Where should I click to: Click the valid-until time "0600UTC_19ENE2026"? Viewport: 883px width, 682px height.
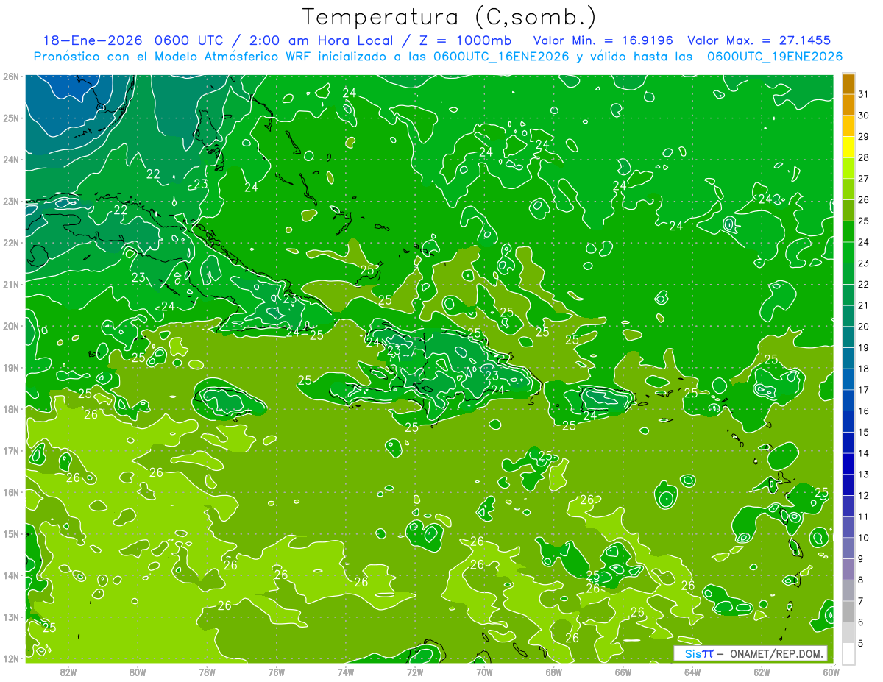[x=775, y=57]
